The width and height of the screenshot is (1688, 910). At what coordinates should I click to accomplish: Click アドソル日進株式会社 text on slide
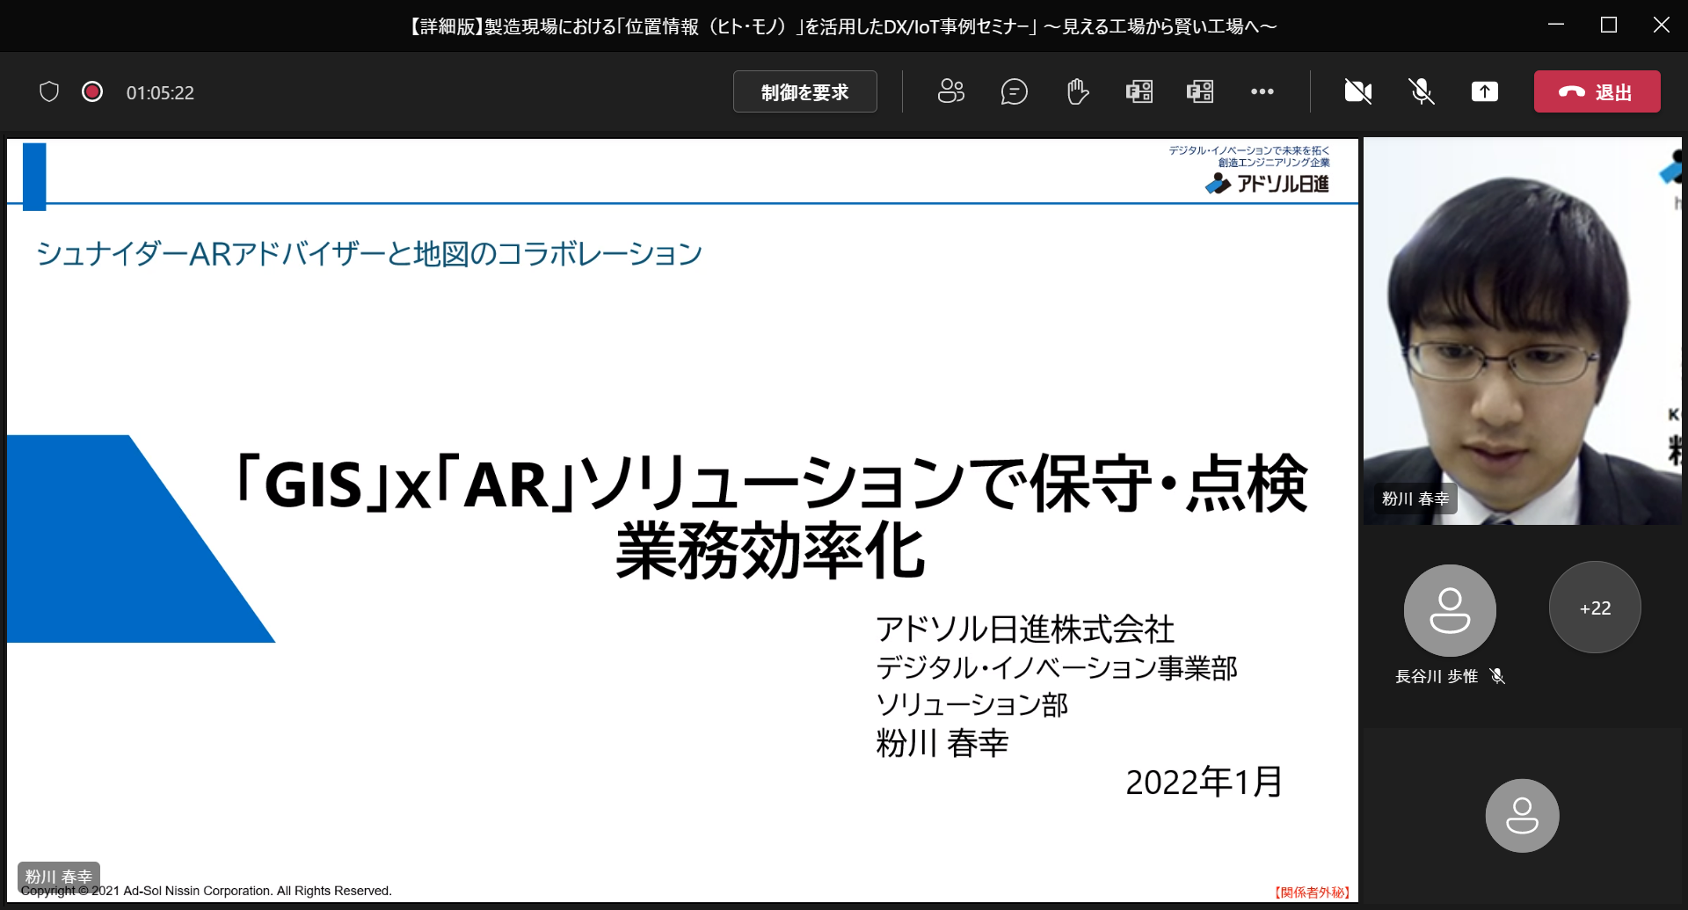[1025, 630]
